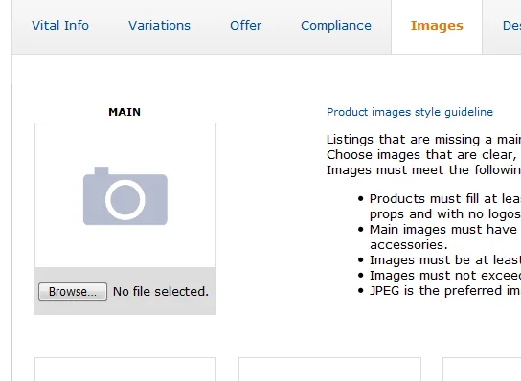Select the third partially visible image slot
This screenshot has height=381, width=521.
(x=482, y=370)
